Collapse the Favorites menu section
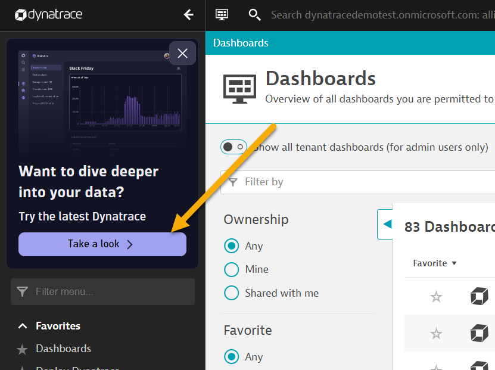Viewport: 495px width, 370px height. tap(23, 326)
